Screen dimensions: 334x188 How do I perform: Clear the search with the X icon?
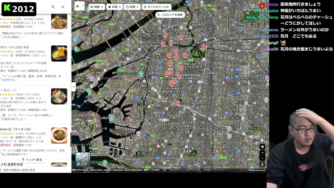click(x=63, y=7)
